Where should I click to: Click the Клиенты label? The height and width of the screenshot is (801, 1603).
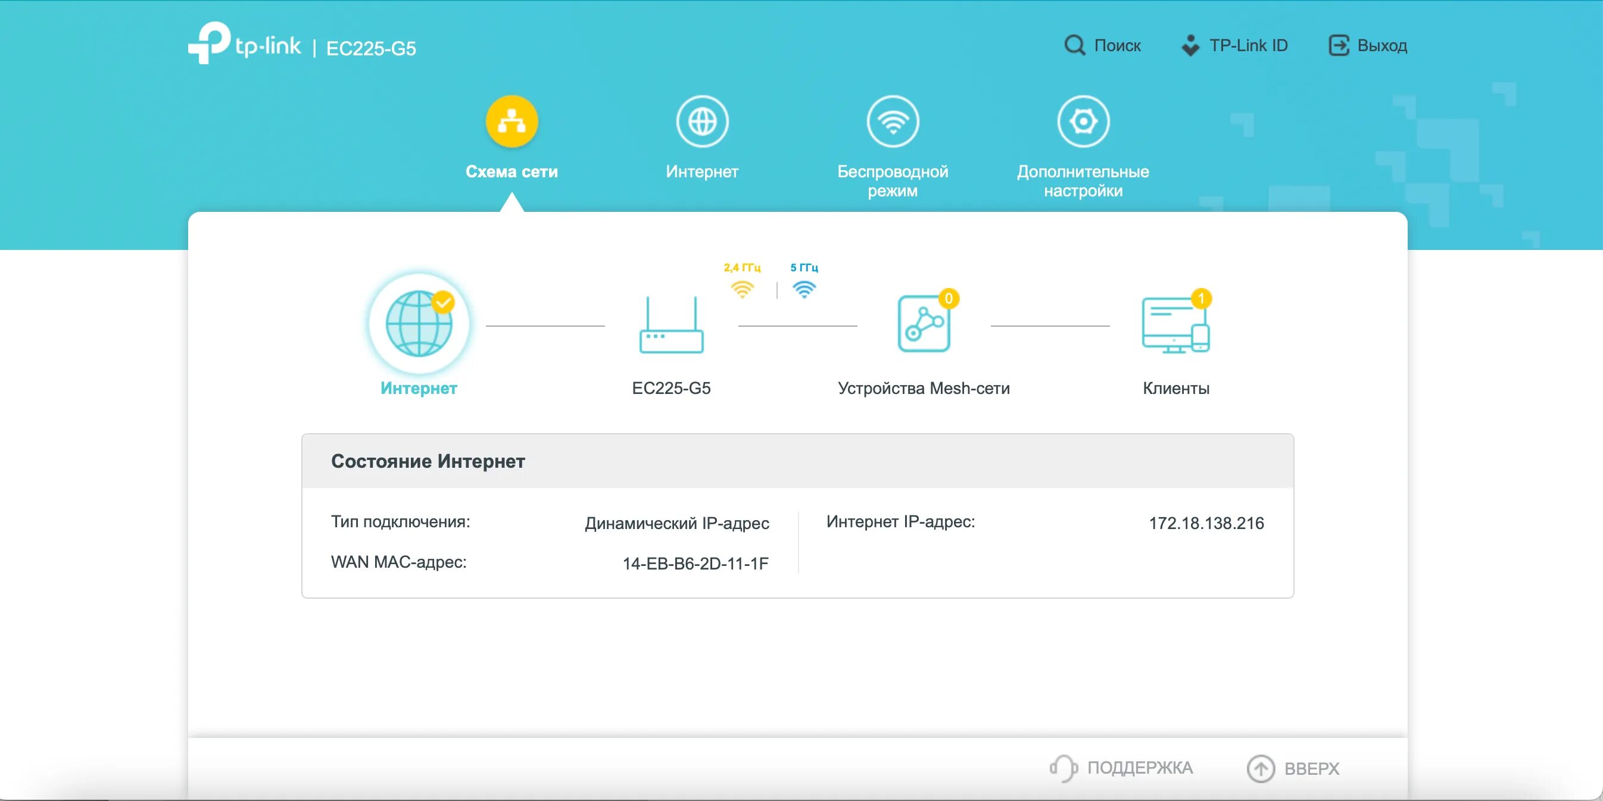(1175, 388)
